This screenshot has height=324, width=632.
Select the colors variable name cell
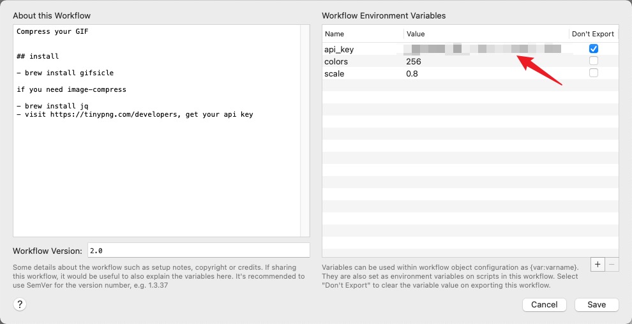[x=336, y=62]
